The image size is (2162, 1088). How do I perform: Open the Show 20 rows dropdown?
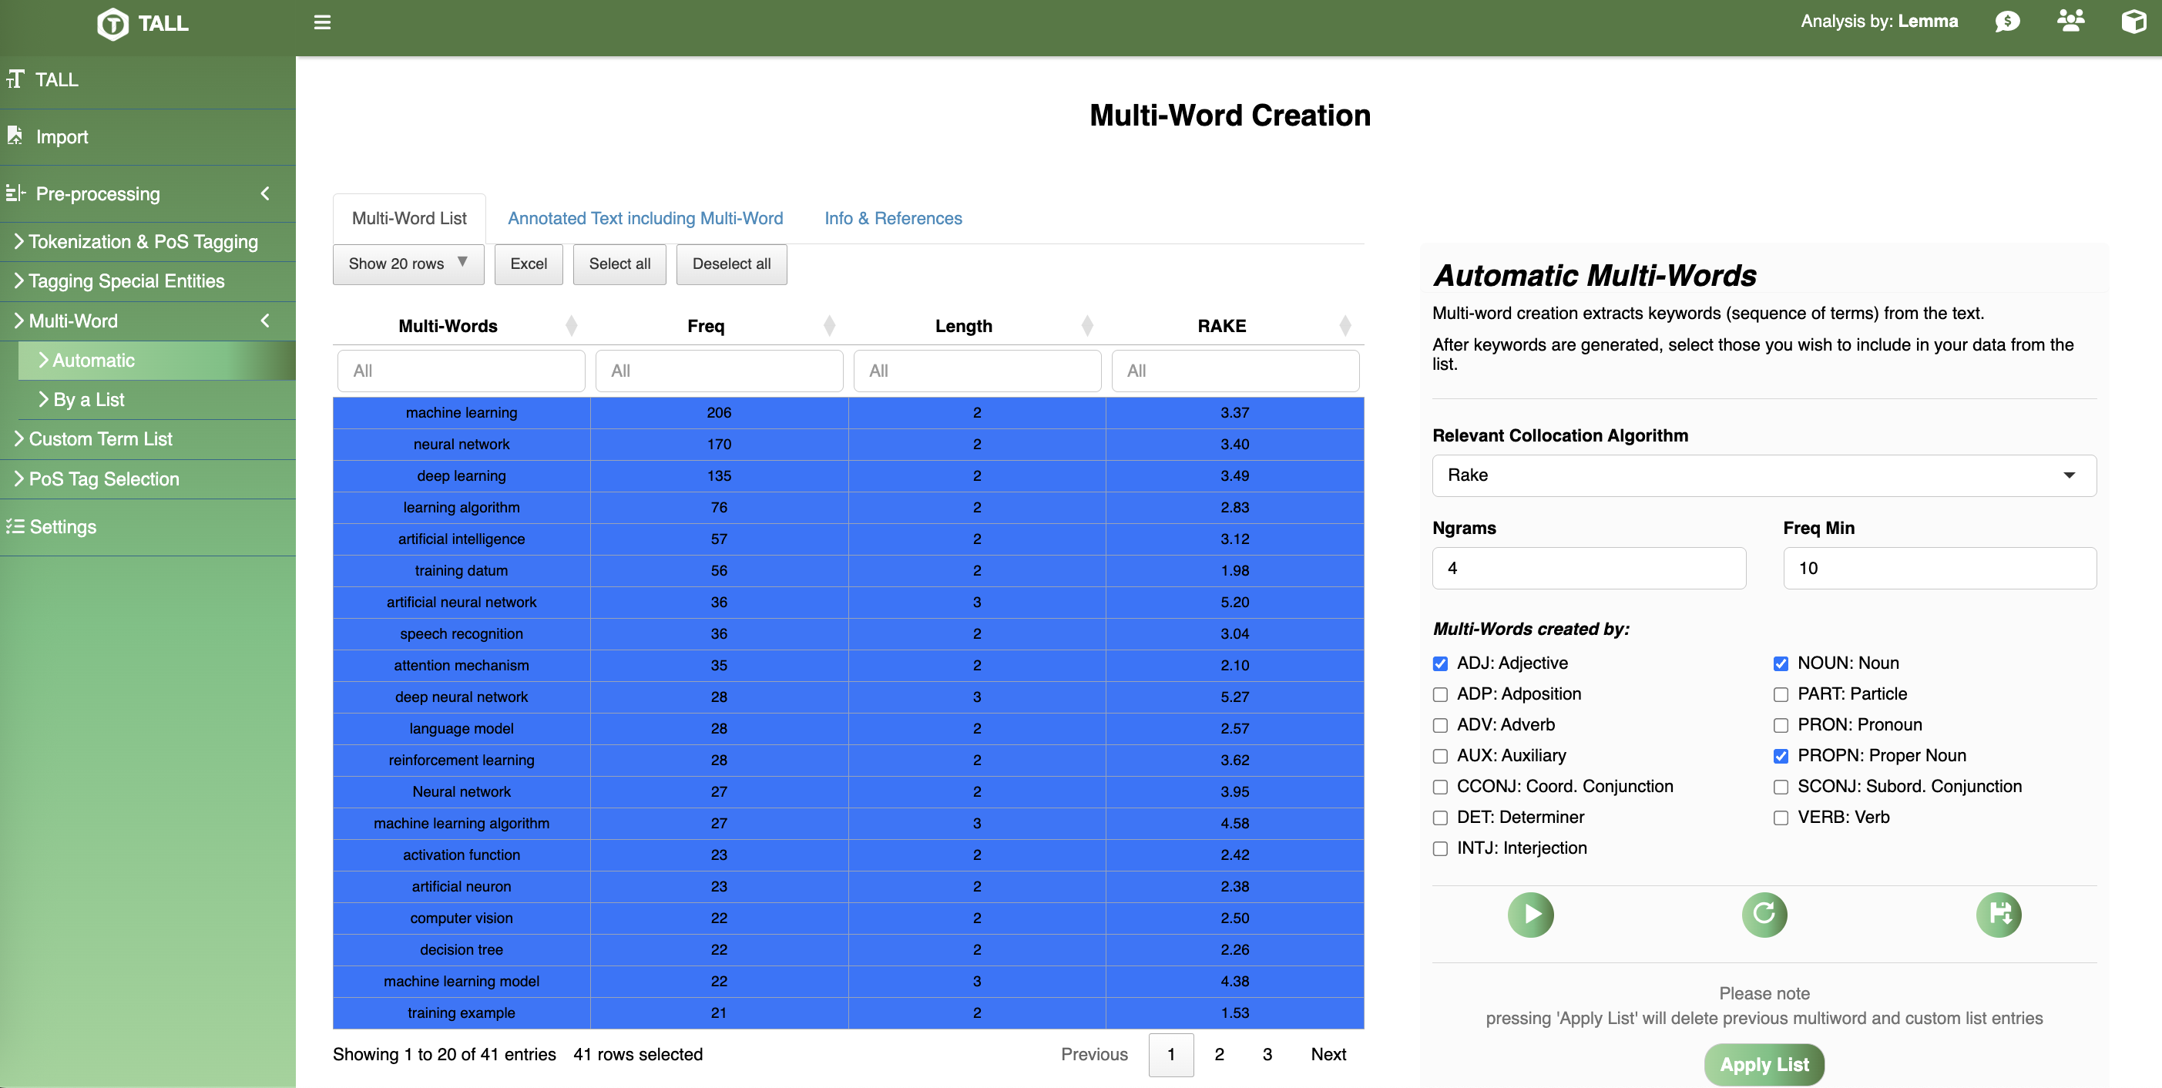coord(408,264)
